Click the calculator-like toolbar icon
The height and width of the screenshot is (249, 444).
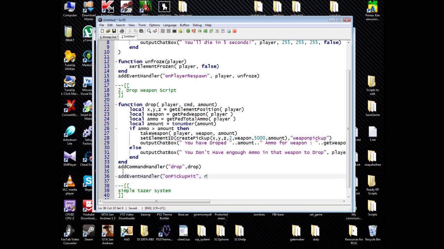point(223,31)
